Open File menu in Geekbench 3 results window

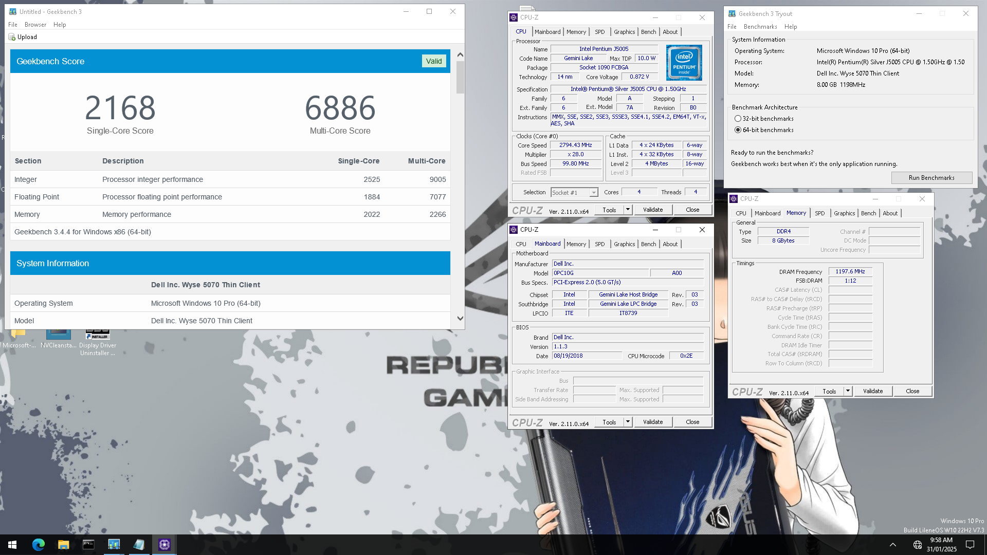(x=13, y=25)
